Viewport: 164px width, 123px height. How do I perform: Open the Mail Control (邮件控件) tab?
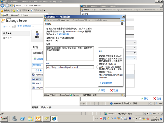pyautogui.click(x=7, y=38)
